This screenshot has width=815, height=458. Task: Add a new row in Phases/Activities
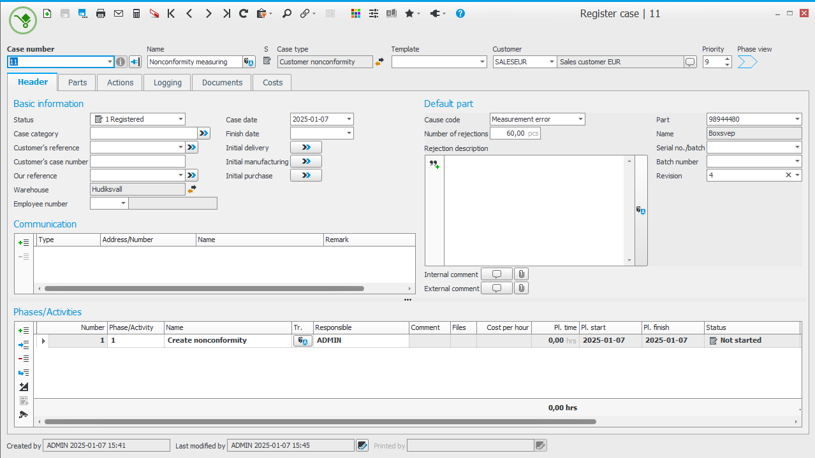tap(24, 331)
